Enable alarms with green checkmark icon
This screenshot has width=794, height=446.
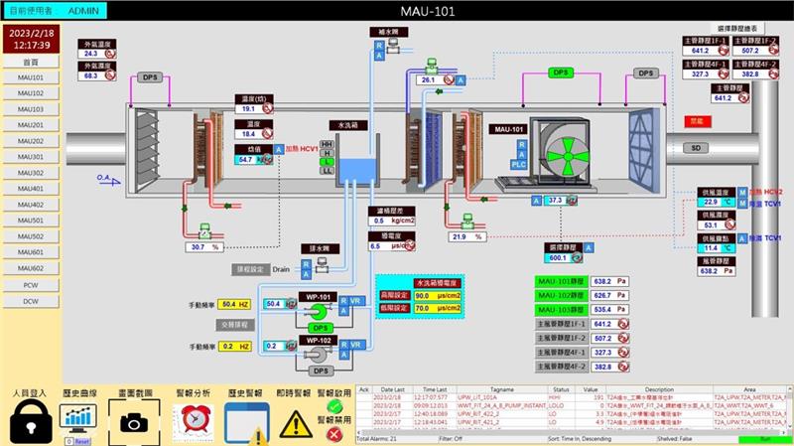tap(334, 406)
